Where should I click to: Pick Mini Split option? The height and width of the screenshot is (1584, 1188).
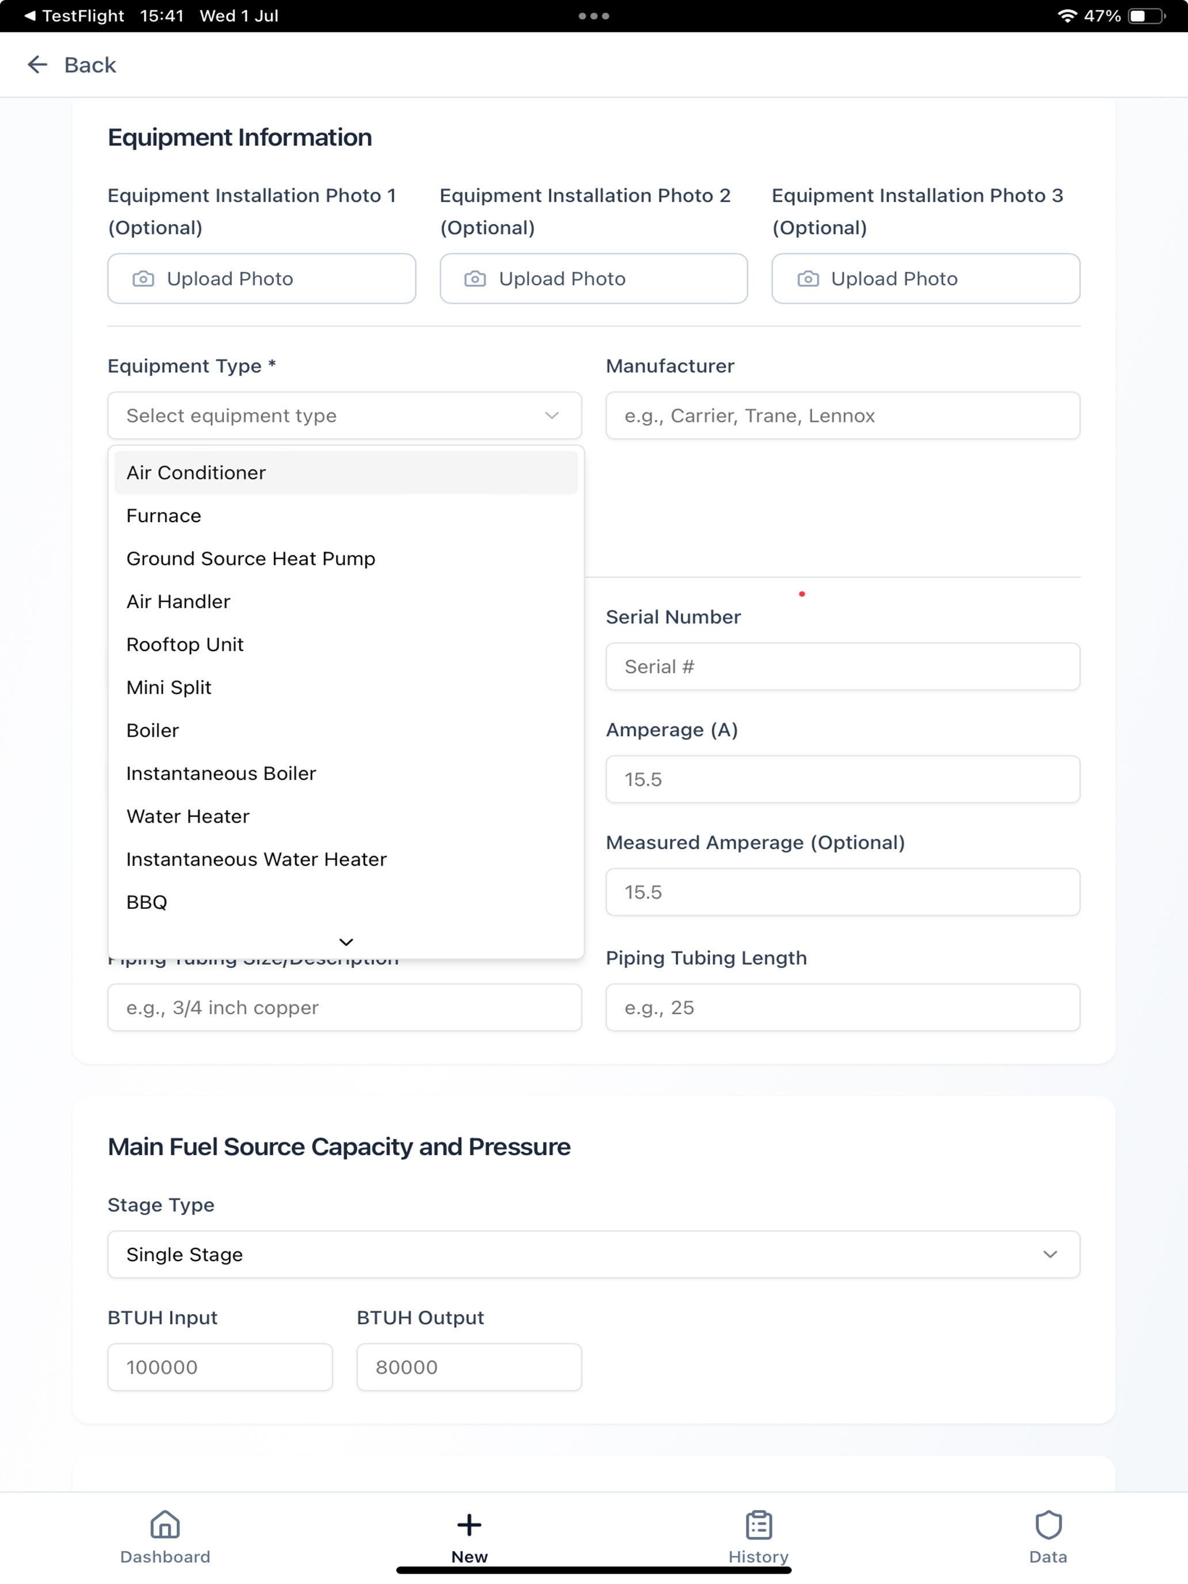(x=346, y=687)
